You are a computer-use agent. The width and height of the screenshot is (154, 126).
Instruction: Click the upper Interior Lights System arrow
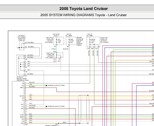point(47,85)
